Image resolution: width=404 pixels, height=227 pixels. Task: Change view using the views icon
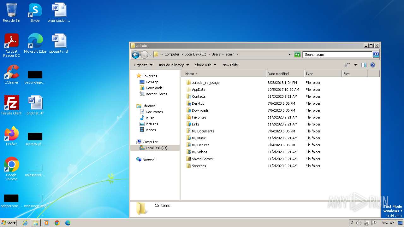coord(348,65)
